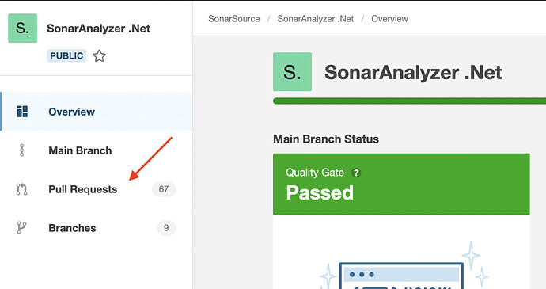
Task: Click the Overview breadcrumb item
Action: click(389, 19)
